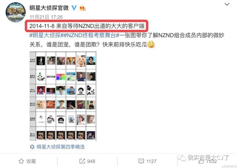Like the post with thumbs-up icon
The height and width of the screenshot is (168, 237).
click(201, 161)
